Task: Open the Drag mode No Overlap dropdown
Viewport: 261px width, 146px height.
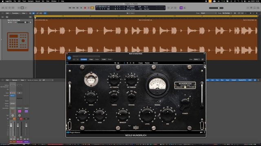Action: coord(227,13)
